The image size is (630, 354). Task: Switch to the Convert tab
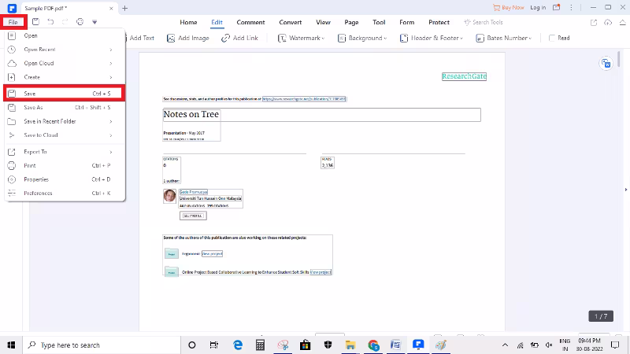(x=291, y=22)
